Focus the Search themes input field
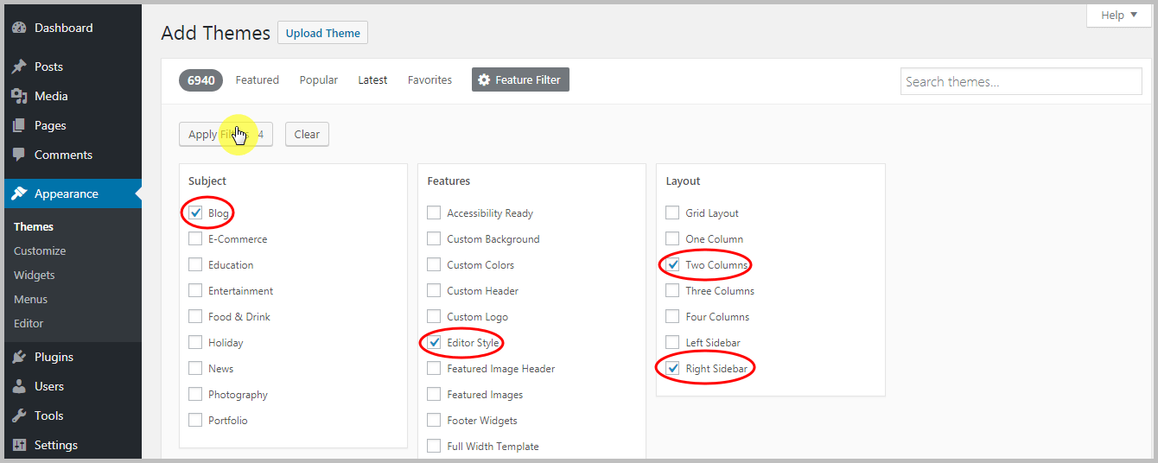 pyautogui.click(x=1021, y=81)
